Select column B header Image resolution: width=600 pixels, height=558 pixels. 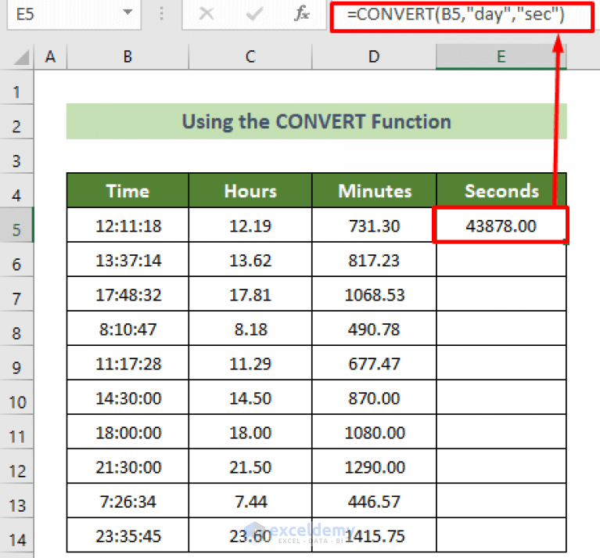[x=128, y=56]
